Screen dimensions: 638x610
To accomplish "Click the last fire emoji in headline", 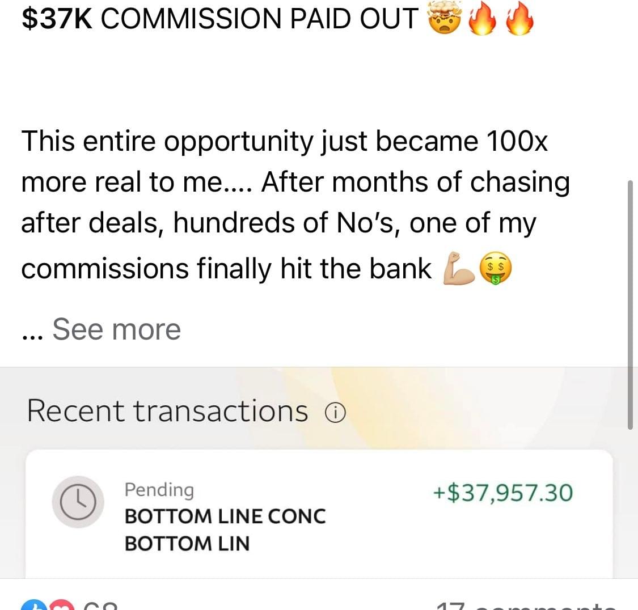I will pyautogui.click(x=519, y=21).
